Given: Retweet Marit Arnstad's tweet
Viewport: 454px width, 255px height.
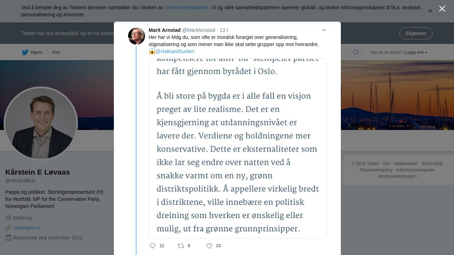Looking at the screenshot, I should coord(181,246).
